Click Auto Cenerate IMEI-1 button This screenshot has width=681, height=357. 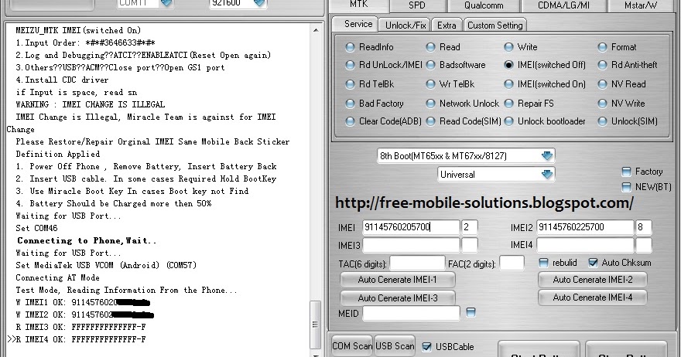click(x=398, y=280)
